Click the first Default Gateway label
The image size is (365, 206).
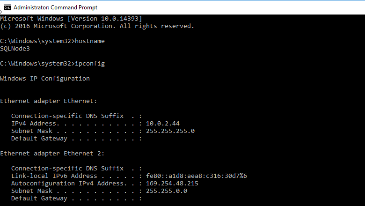39,139
